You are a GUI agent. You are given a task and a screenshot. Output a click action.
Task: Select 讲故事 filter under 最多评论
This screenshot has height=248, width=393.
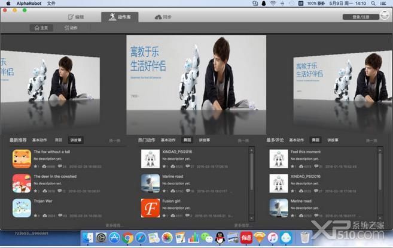pyautogui.click(x=333, y=140)
